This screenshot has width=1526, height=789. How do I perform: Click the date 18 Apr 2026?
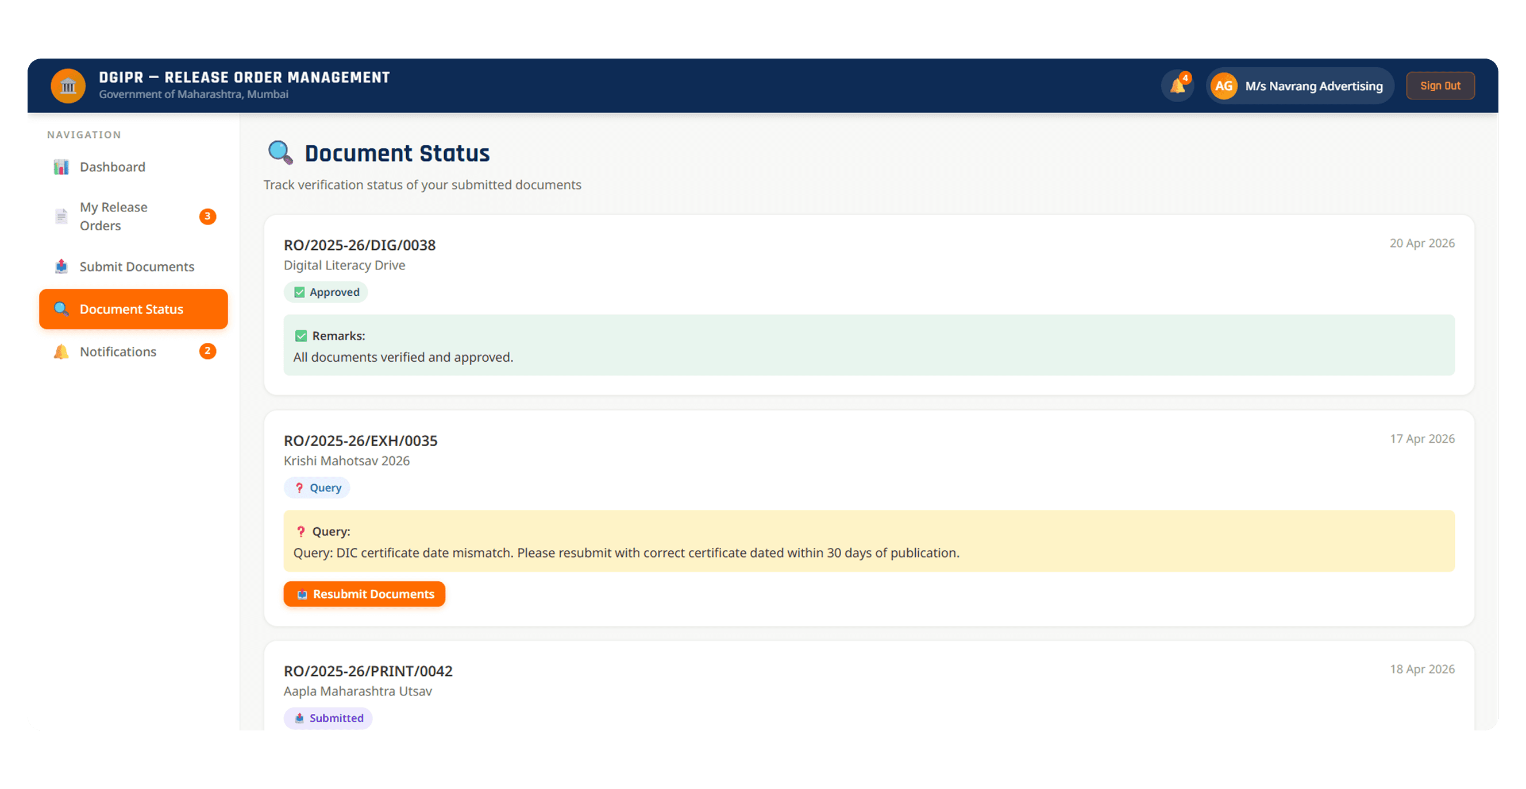click(x=1422, y=669)
